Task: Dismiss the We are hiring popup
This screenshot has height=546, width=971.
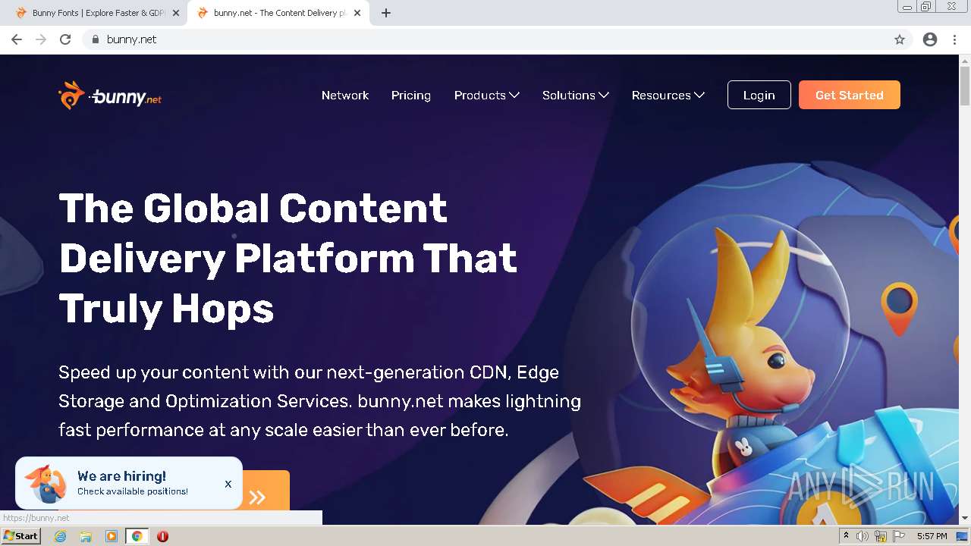Action: (x=228, y=484)
